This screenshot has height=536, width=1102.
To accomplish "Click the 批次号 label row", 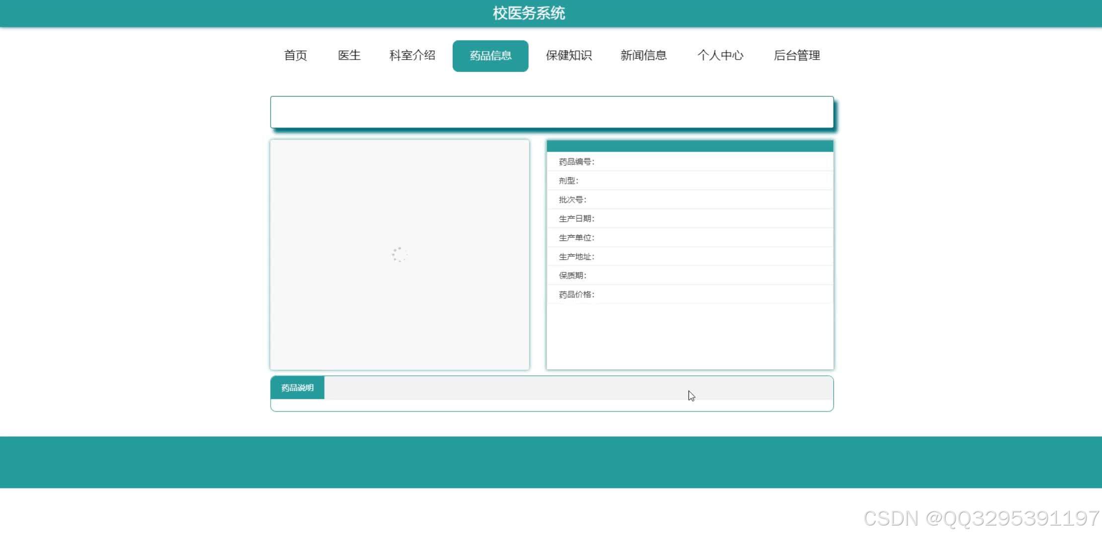I will (690, 200).
